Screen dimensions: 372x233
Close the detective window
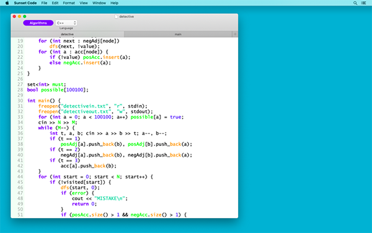click(14, 16)
